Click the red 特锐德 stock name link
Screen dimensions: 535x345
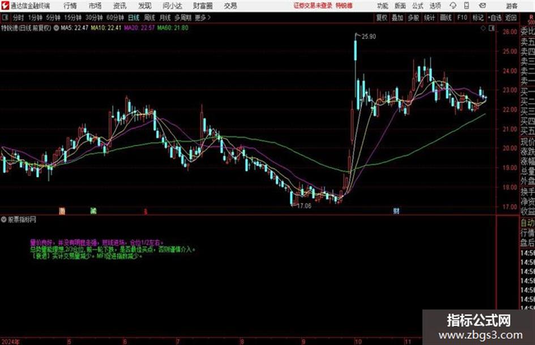tap(344, 6)
